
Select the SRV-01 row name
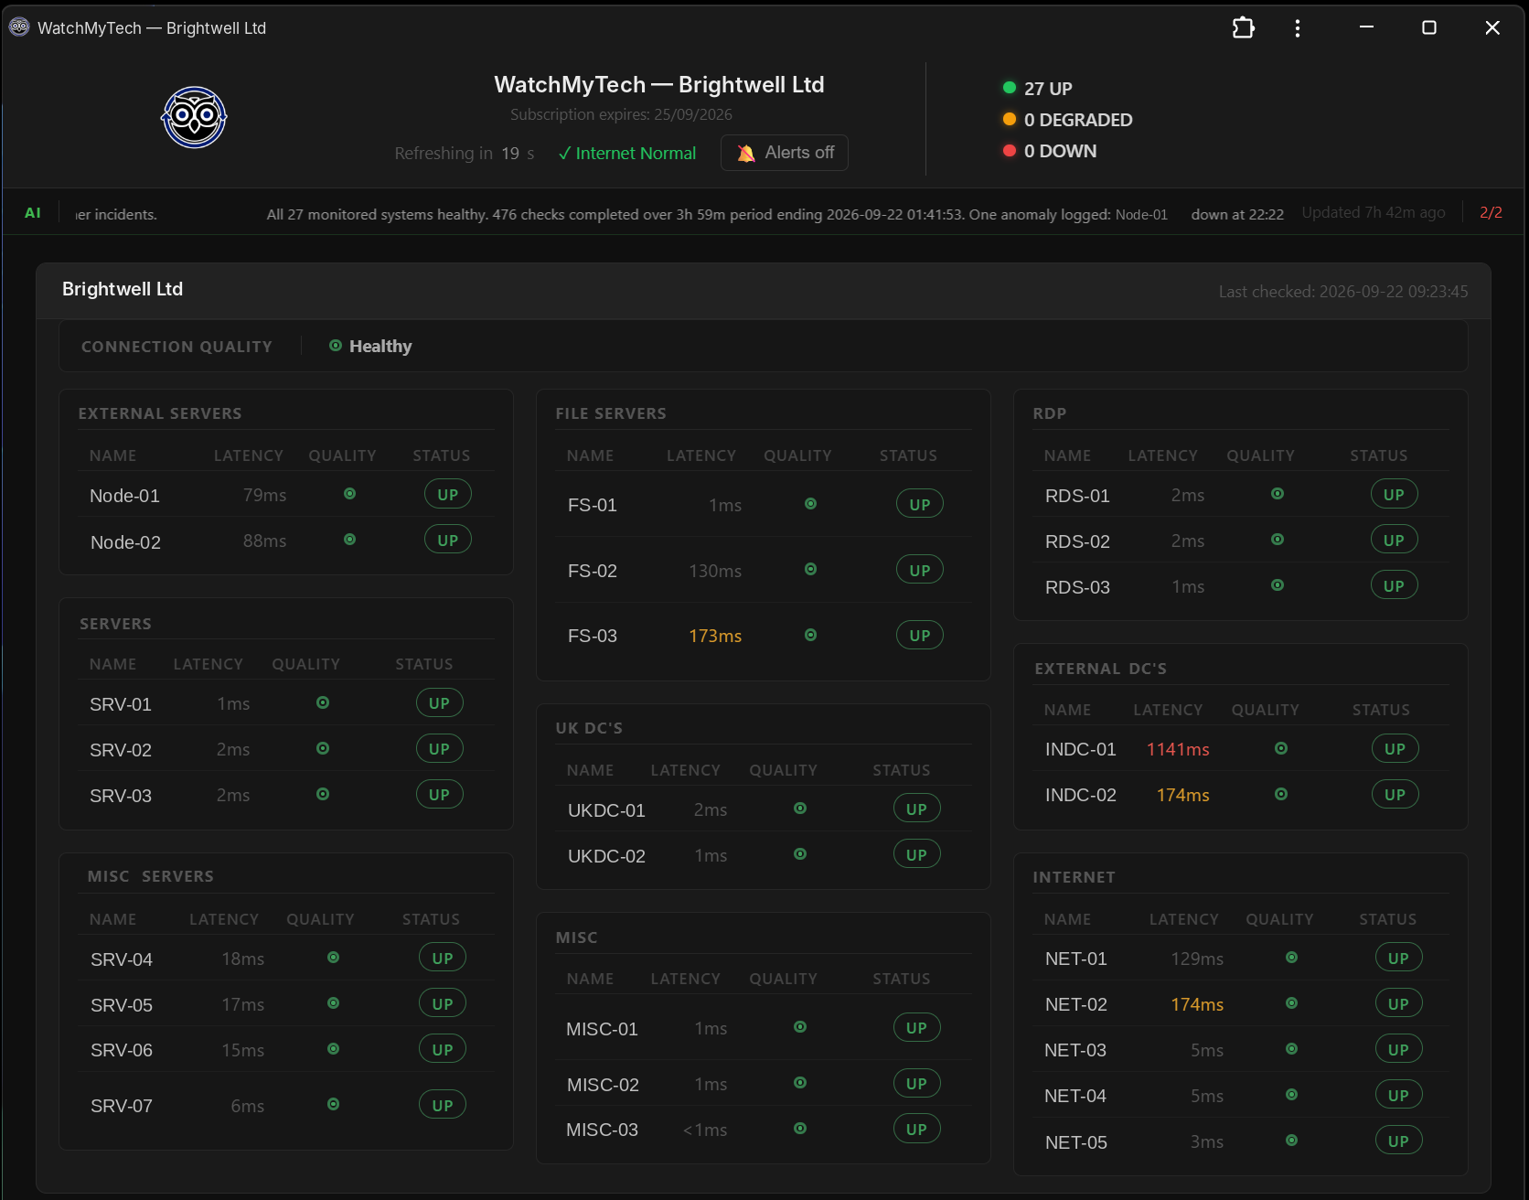point(121,704)
